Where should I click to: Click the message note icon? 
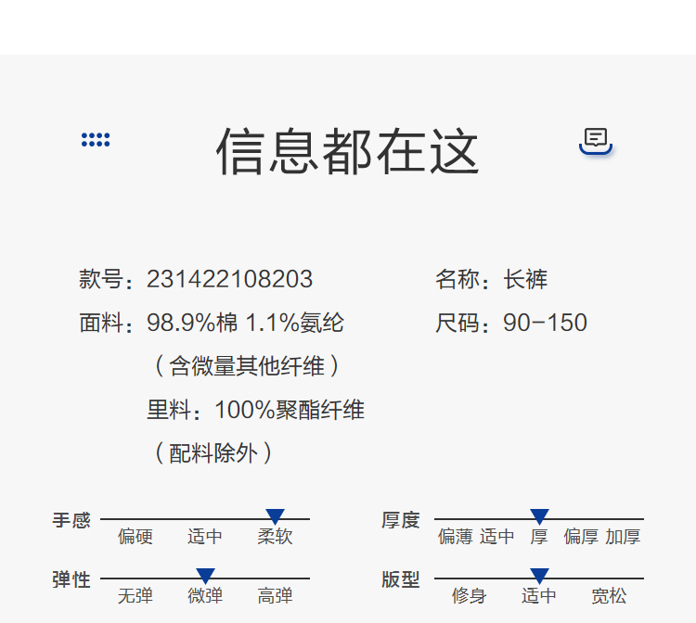(x=596, y=140)
